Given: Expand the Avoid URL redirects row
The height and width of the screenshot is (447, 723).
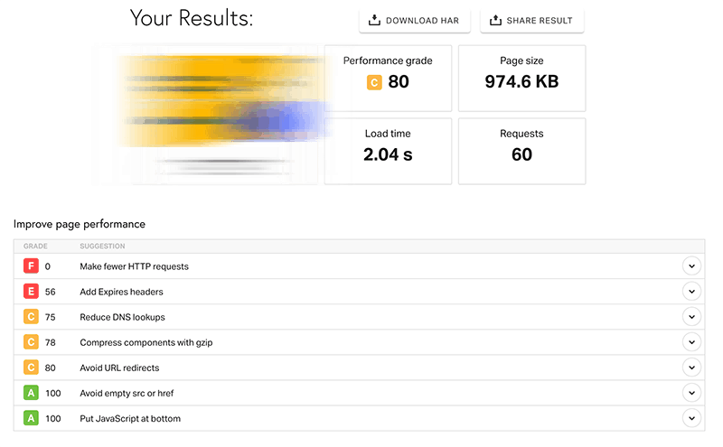Looking at the screenshot, I should [691, 368].
